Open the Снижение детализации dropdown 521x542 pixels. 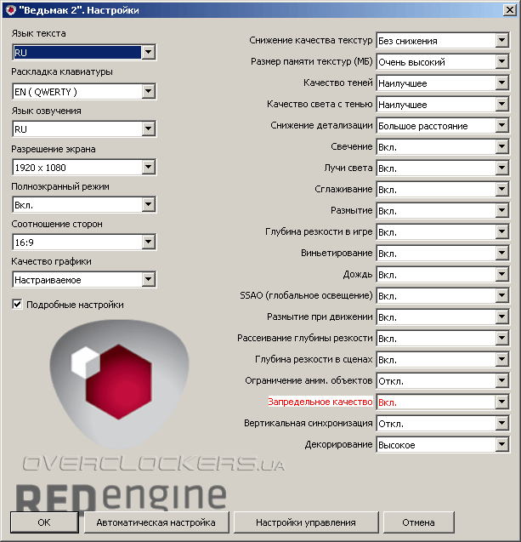pyautogui.click(x=443, y=126)
